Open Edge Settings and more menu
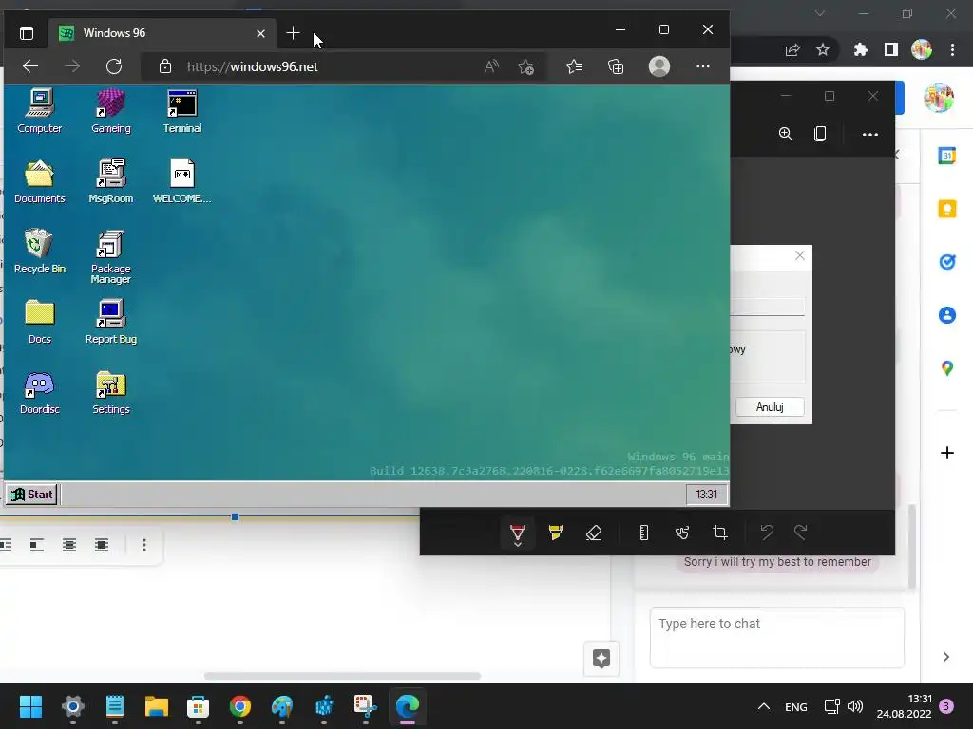Screen dimensions: 973x729 [x=702, y=66]
